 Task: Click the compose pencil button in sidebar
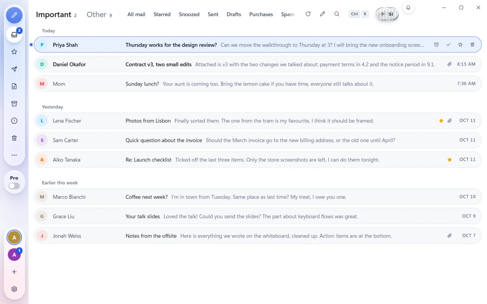(x=14, y=15)
